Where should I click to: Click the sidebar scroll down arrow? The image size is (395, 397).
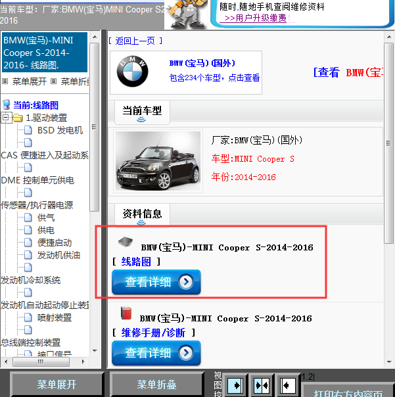click(95, 351)
